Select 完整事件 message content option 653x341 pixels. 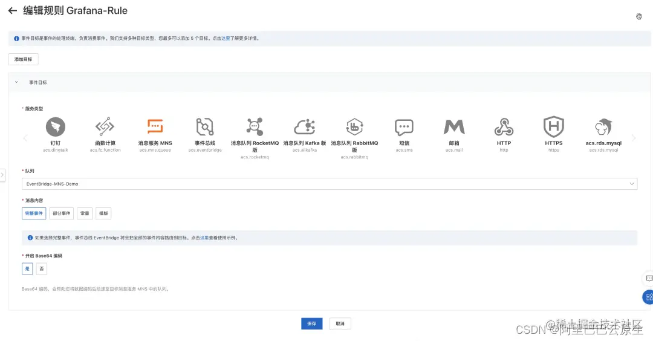pyautogui.click(x=34, y=213)
